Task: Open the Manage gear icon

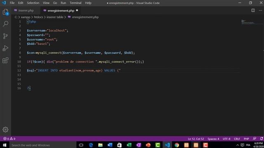Action: pyautogui.click(x=5, y=129)
